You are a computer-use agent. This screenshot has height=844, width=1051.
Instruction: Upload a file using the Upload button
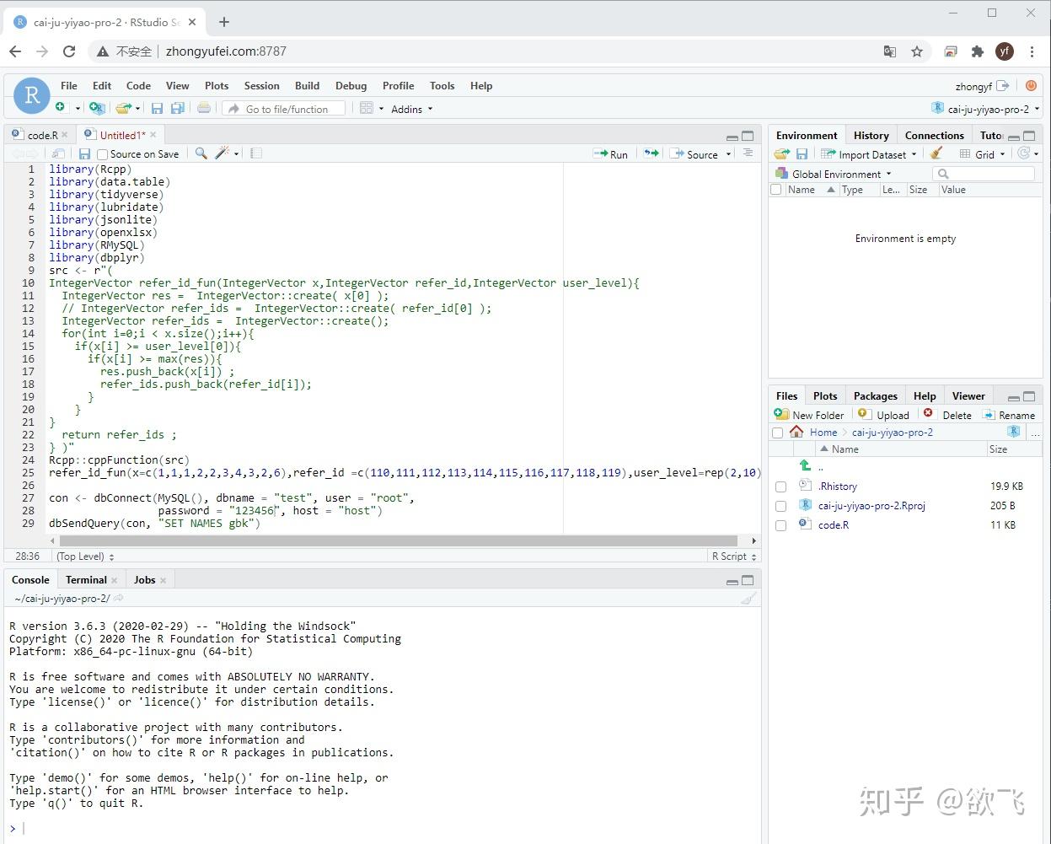click(x=883, y=414)
